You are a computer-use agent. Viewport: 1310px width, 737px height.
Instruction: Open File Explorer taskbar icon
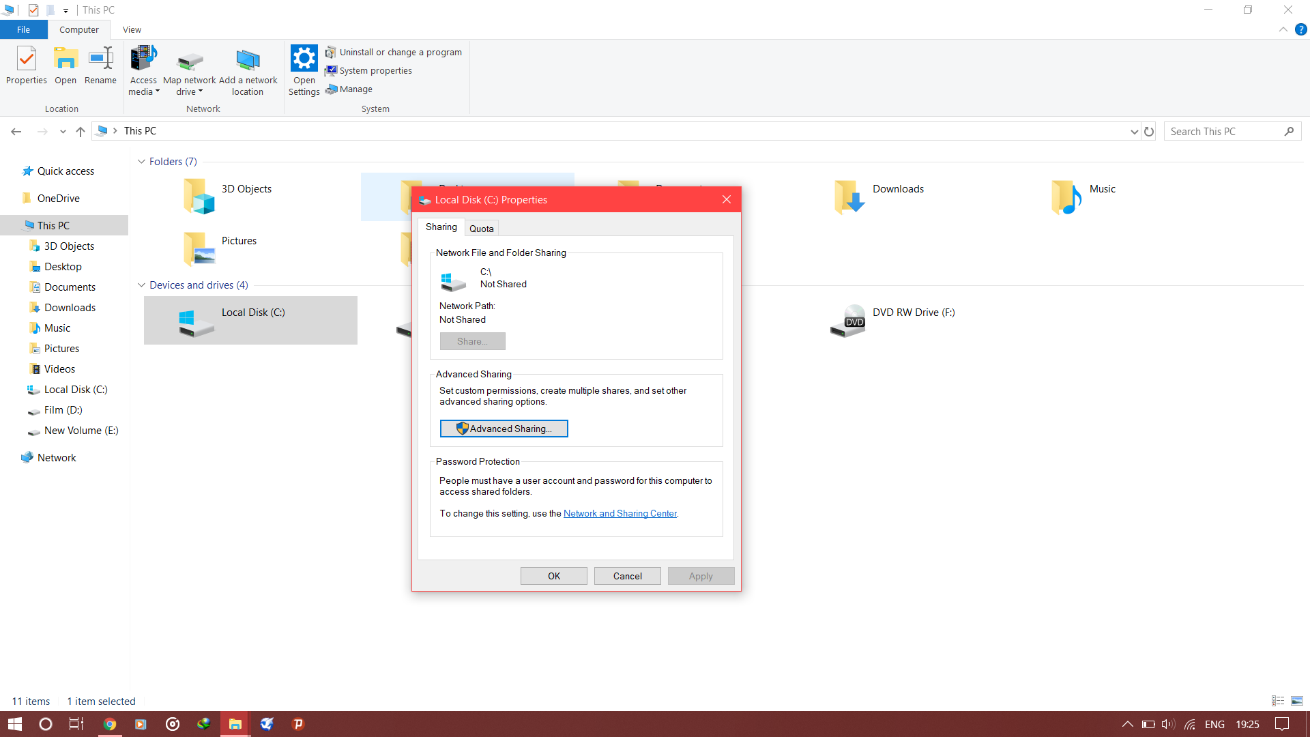[x=235, y=724]
